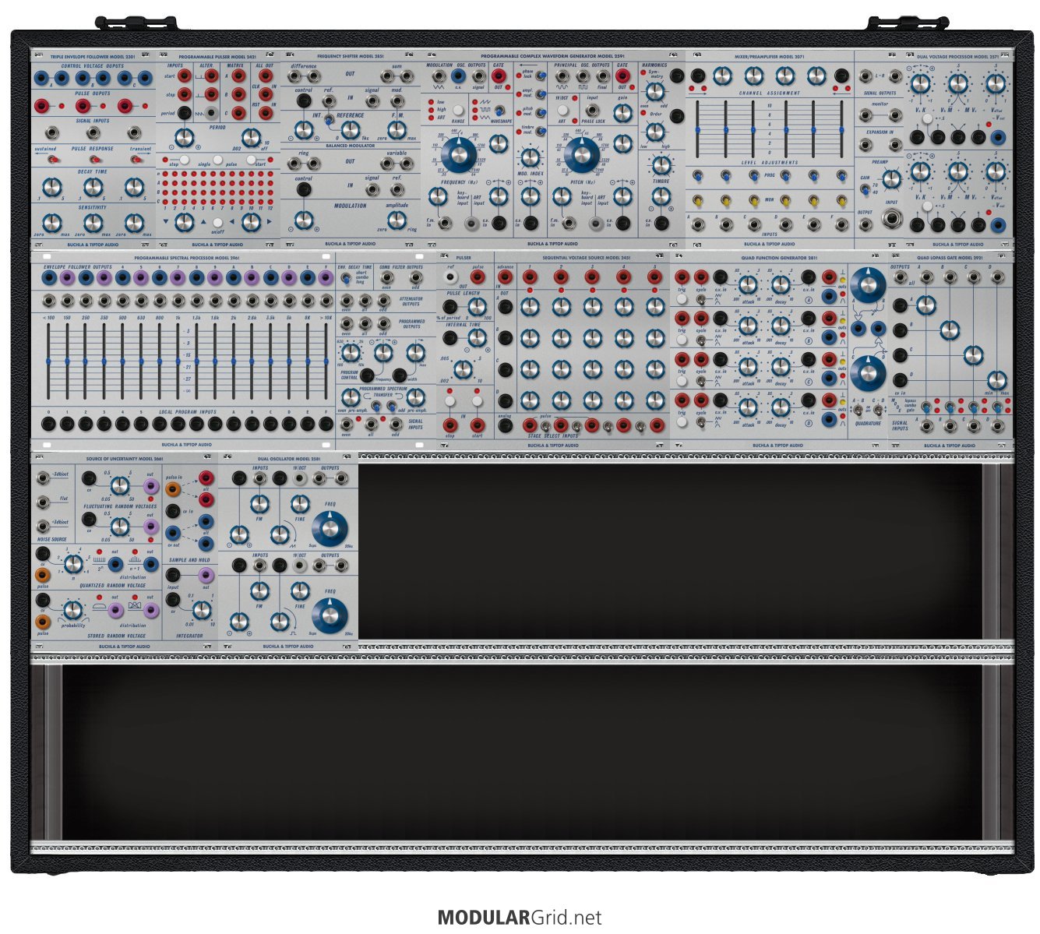This screenshot has height=934, width=1040.
Task: Click the first Mixer level adjustment slider
Action: point(698,129)
